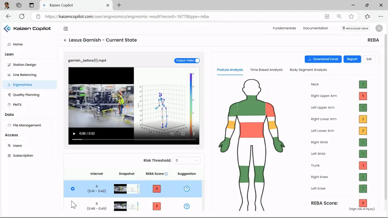The width and height of the screenshot is (388, 218).
Task: Switch to Time Based Analysis tab
Action: point(266,70)
